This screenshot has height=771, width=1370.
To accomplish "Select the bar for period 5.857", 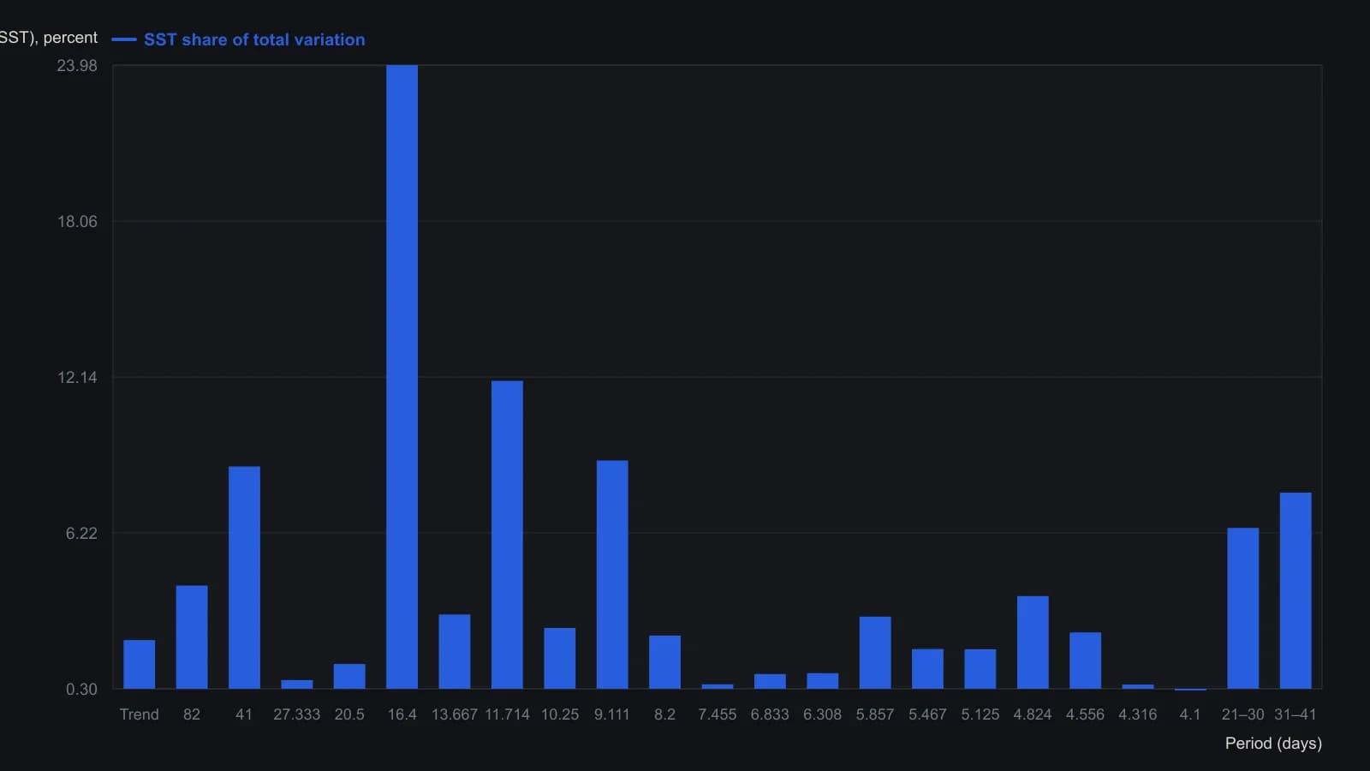I will pyautogui.click(x=875, y=653).
